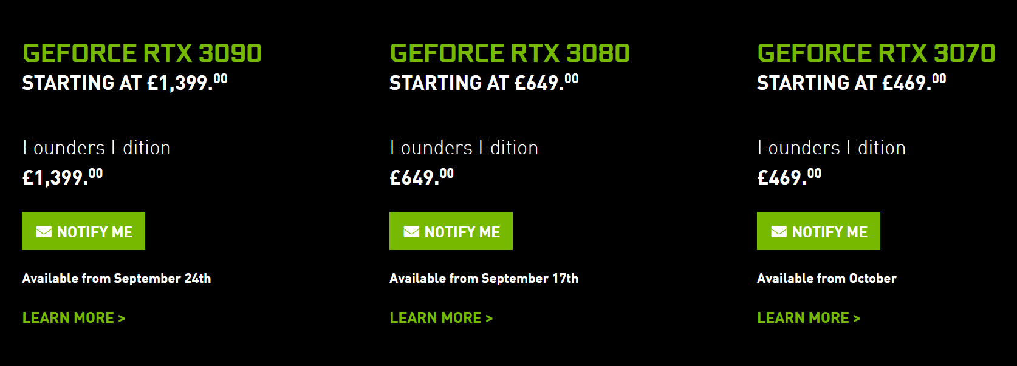Click 'Available from October' text

coord(827,279)
